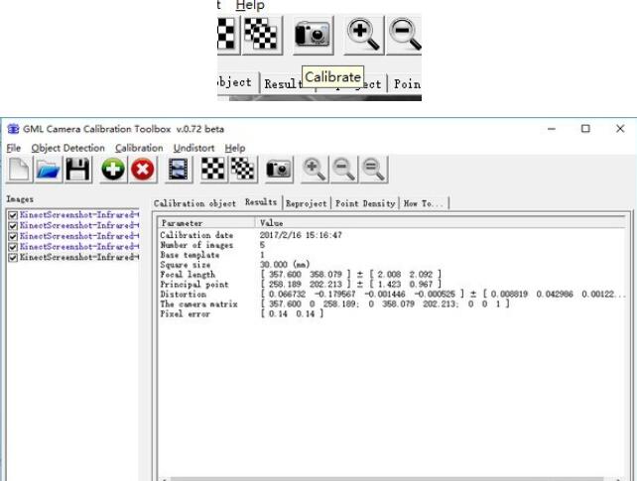Open Help menu in top cropped snippet
637x481 pixels.
tap(250, 5)
